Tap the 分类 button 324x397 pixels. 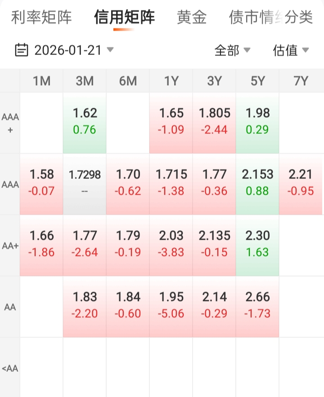(299, 17)
